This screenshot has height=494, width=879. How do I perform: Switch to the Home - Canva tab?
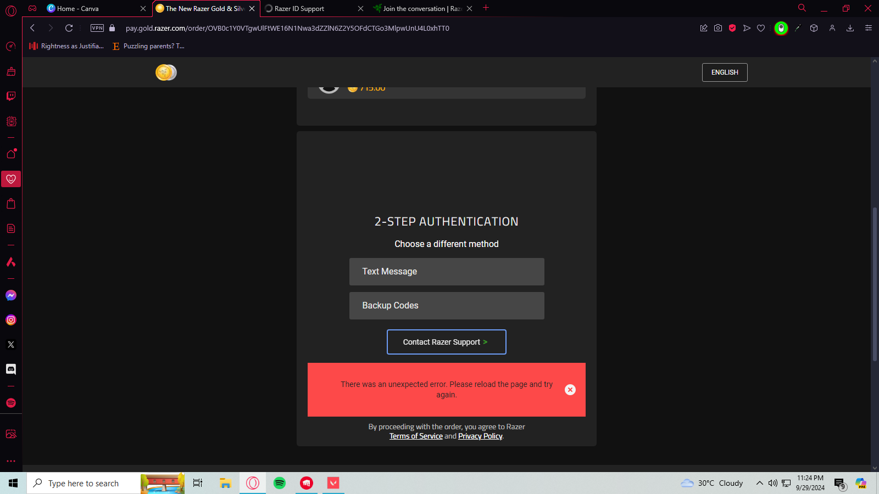coord(96,9)
